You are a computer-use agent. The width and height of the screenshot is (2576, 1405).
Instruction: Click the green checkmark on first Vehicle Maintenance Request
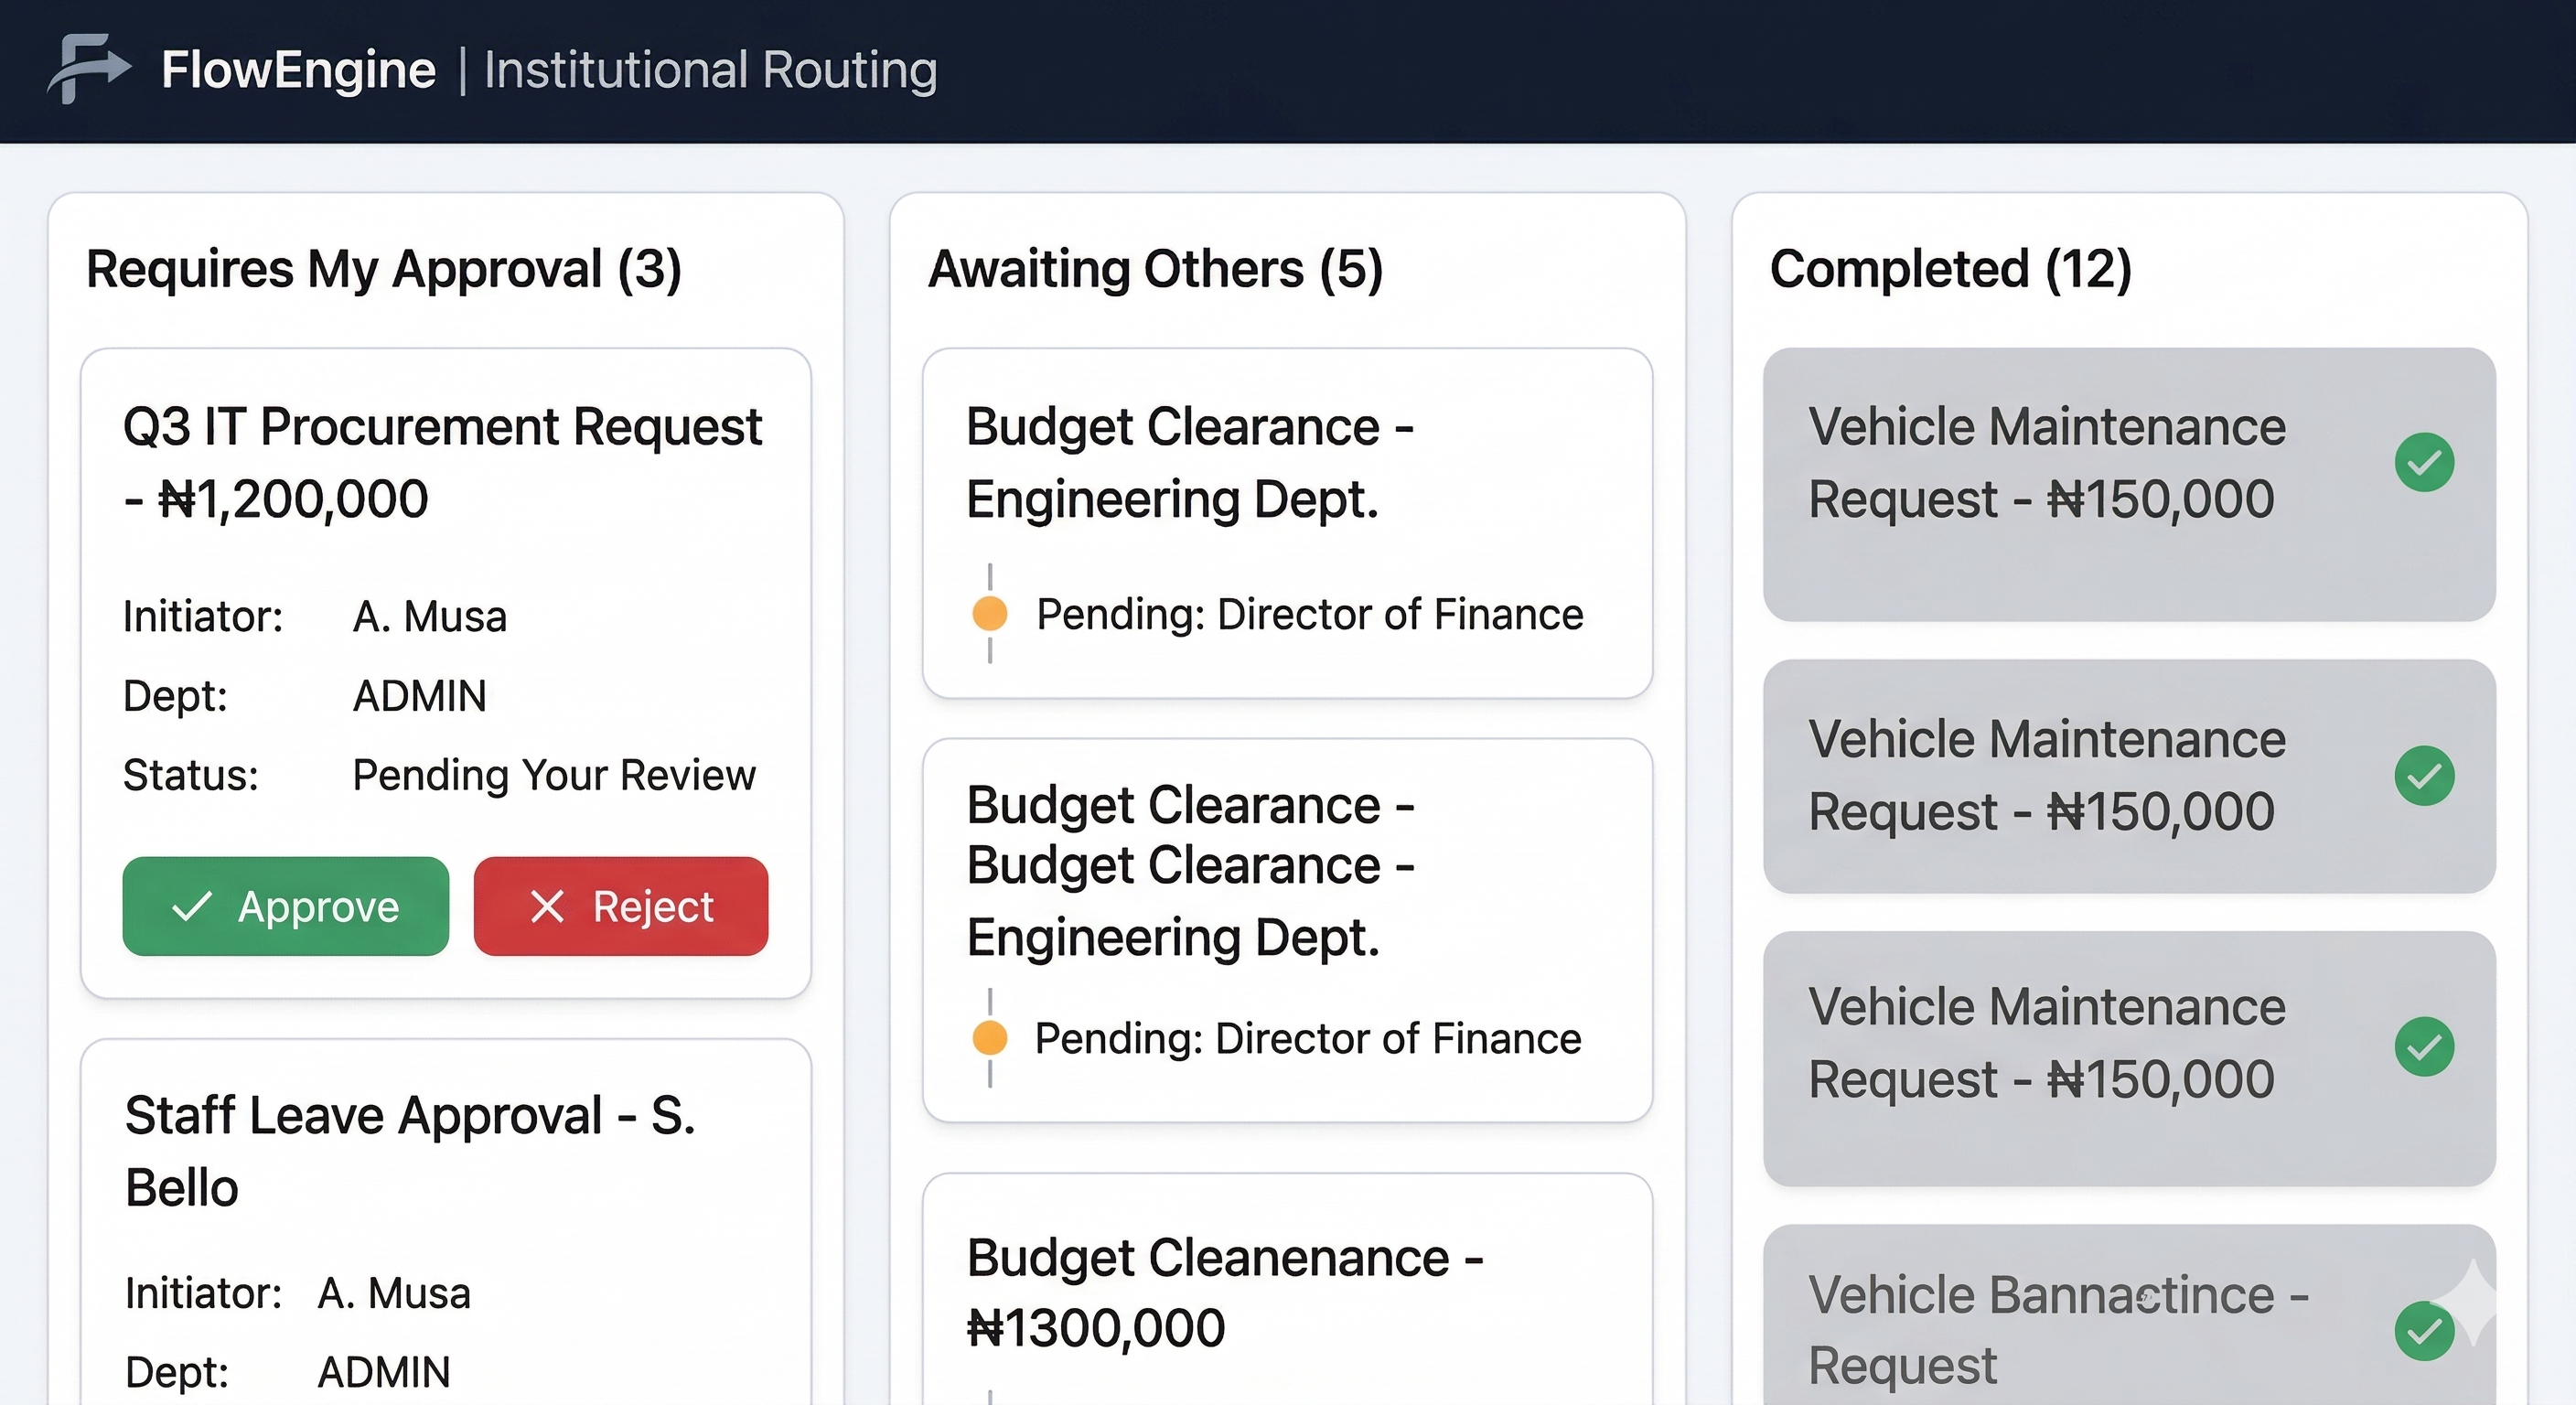[x=2424, y=462]
